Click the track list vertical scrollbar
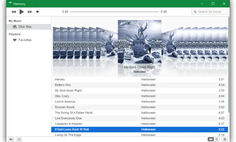The image size is (236, 142). point(229,65)
